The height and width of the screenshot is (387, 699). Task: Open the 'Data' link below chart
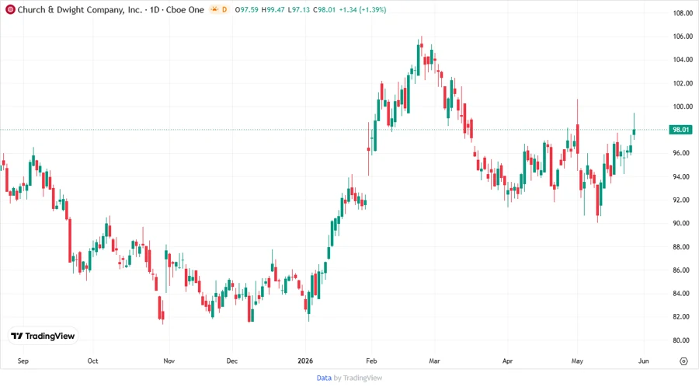[324, 378]
